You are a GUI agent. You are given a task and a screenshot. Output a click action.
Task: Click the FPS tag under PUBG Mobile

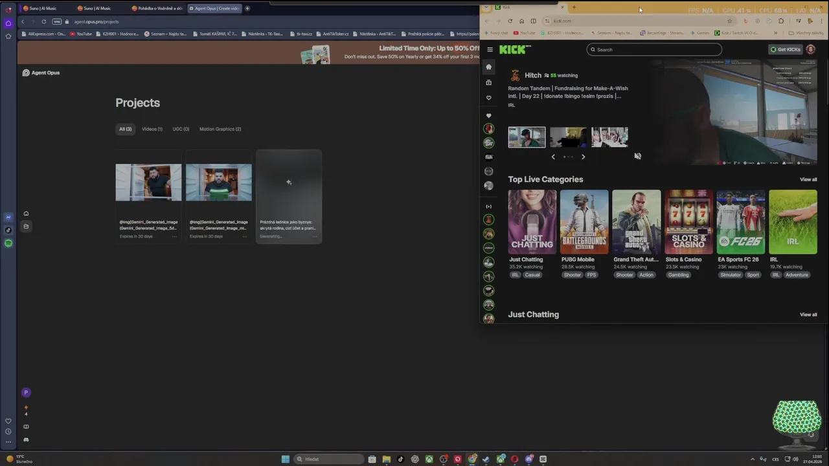coord(591,275)
